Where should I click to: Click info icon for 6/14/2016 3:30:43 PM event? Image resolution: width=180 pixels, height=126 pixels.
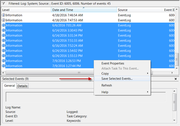pos(4,30)
